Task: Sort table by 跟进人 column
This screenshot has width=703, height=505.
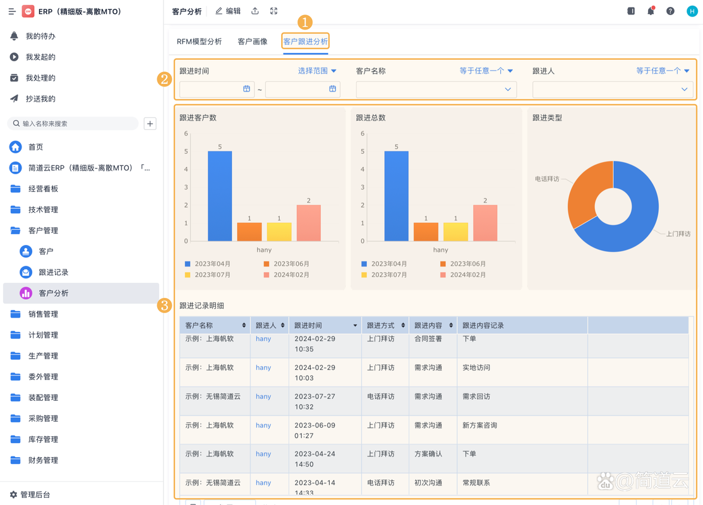Action: (283, 325)
